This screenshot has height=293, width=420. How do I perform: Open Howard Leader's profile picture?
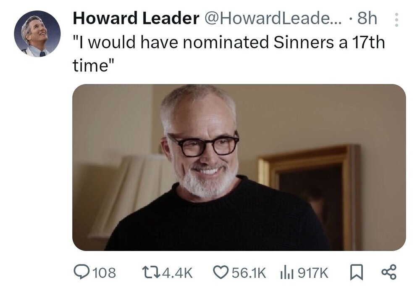(37, 34)
